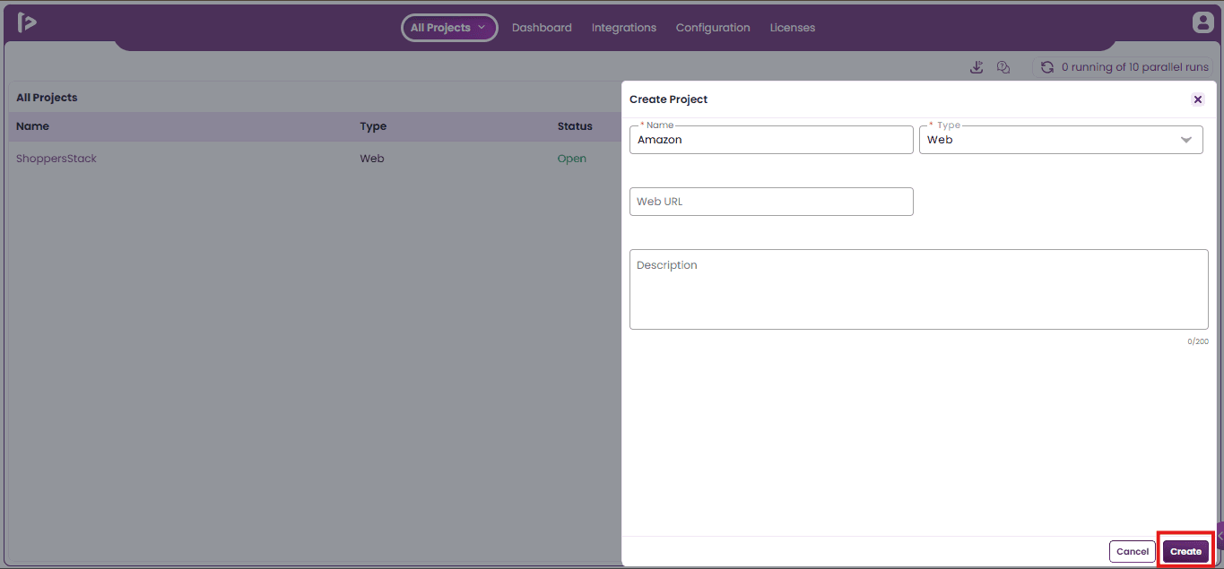Image resolution: width=1224 pixels, height=569 pixels.
Task: Open the user profile avatar menu
Action: click(1202, 23)
